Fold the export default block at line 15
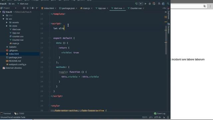Image resolution: width=213 pixels, height=120 pixels. tap(50, 38)
